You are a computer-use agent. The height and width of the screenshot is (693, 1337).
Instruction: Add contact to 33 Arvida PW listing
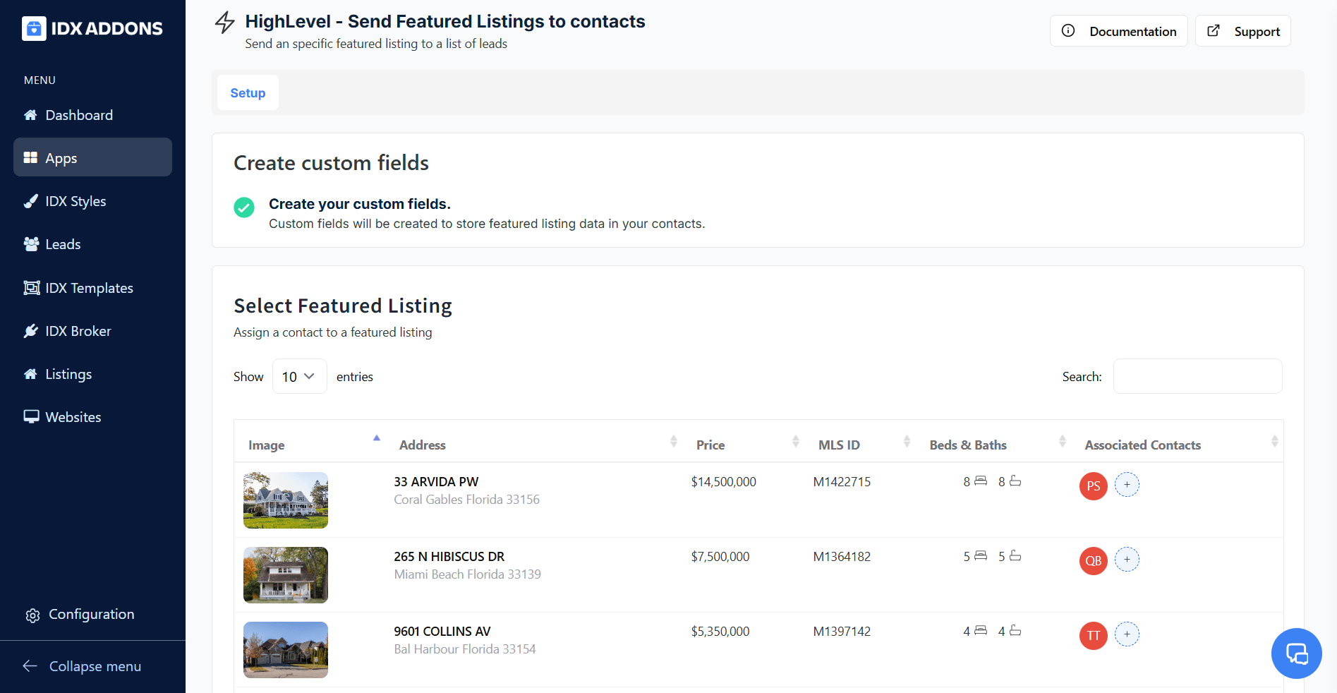1127,485
